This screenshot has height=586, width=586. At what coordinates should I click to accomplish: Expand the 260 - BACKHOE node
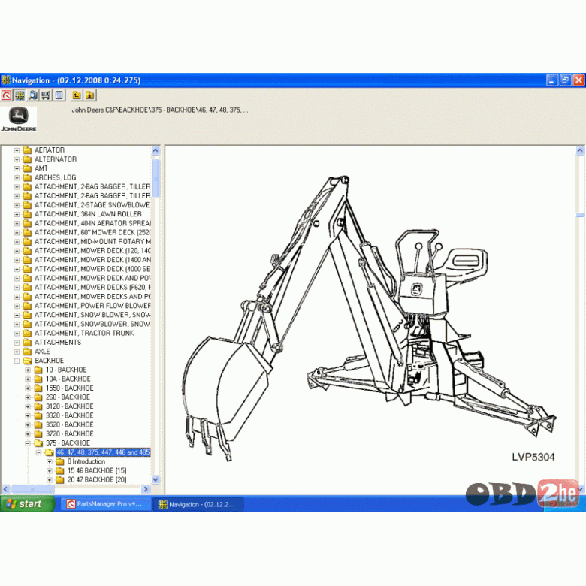[x=28, y=397]
